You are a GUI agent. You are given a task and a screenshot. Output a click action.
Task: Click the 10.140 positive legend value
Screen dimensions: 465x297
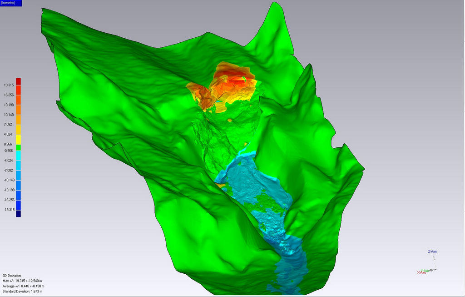coord(9,115)
